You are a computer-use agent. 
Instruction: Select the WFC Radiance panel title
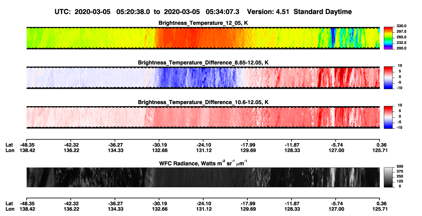click(204, 163)
